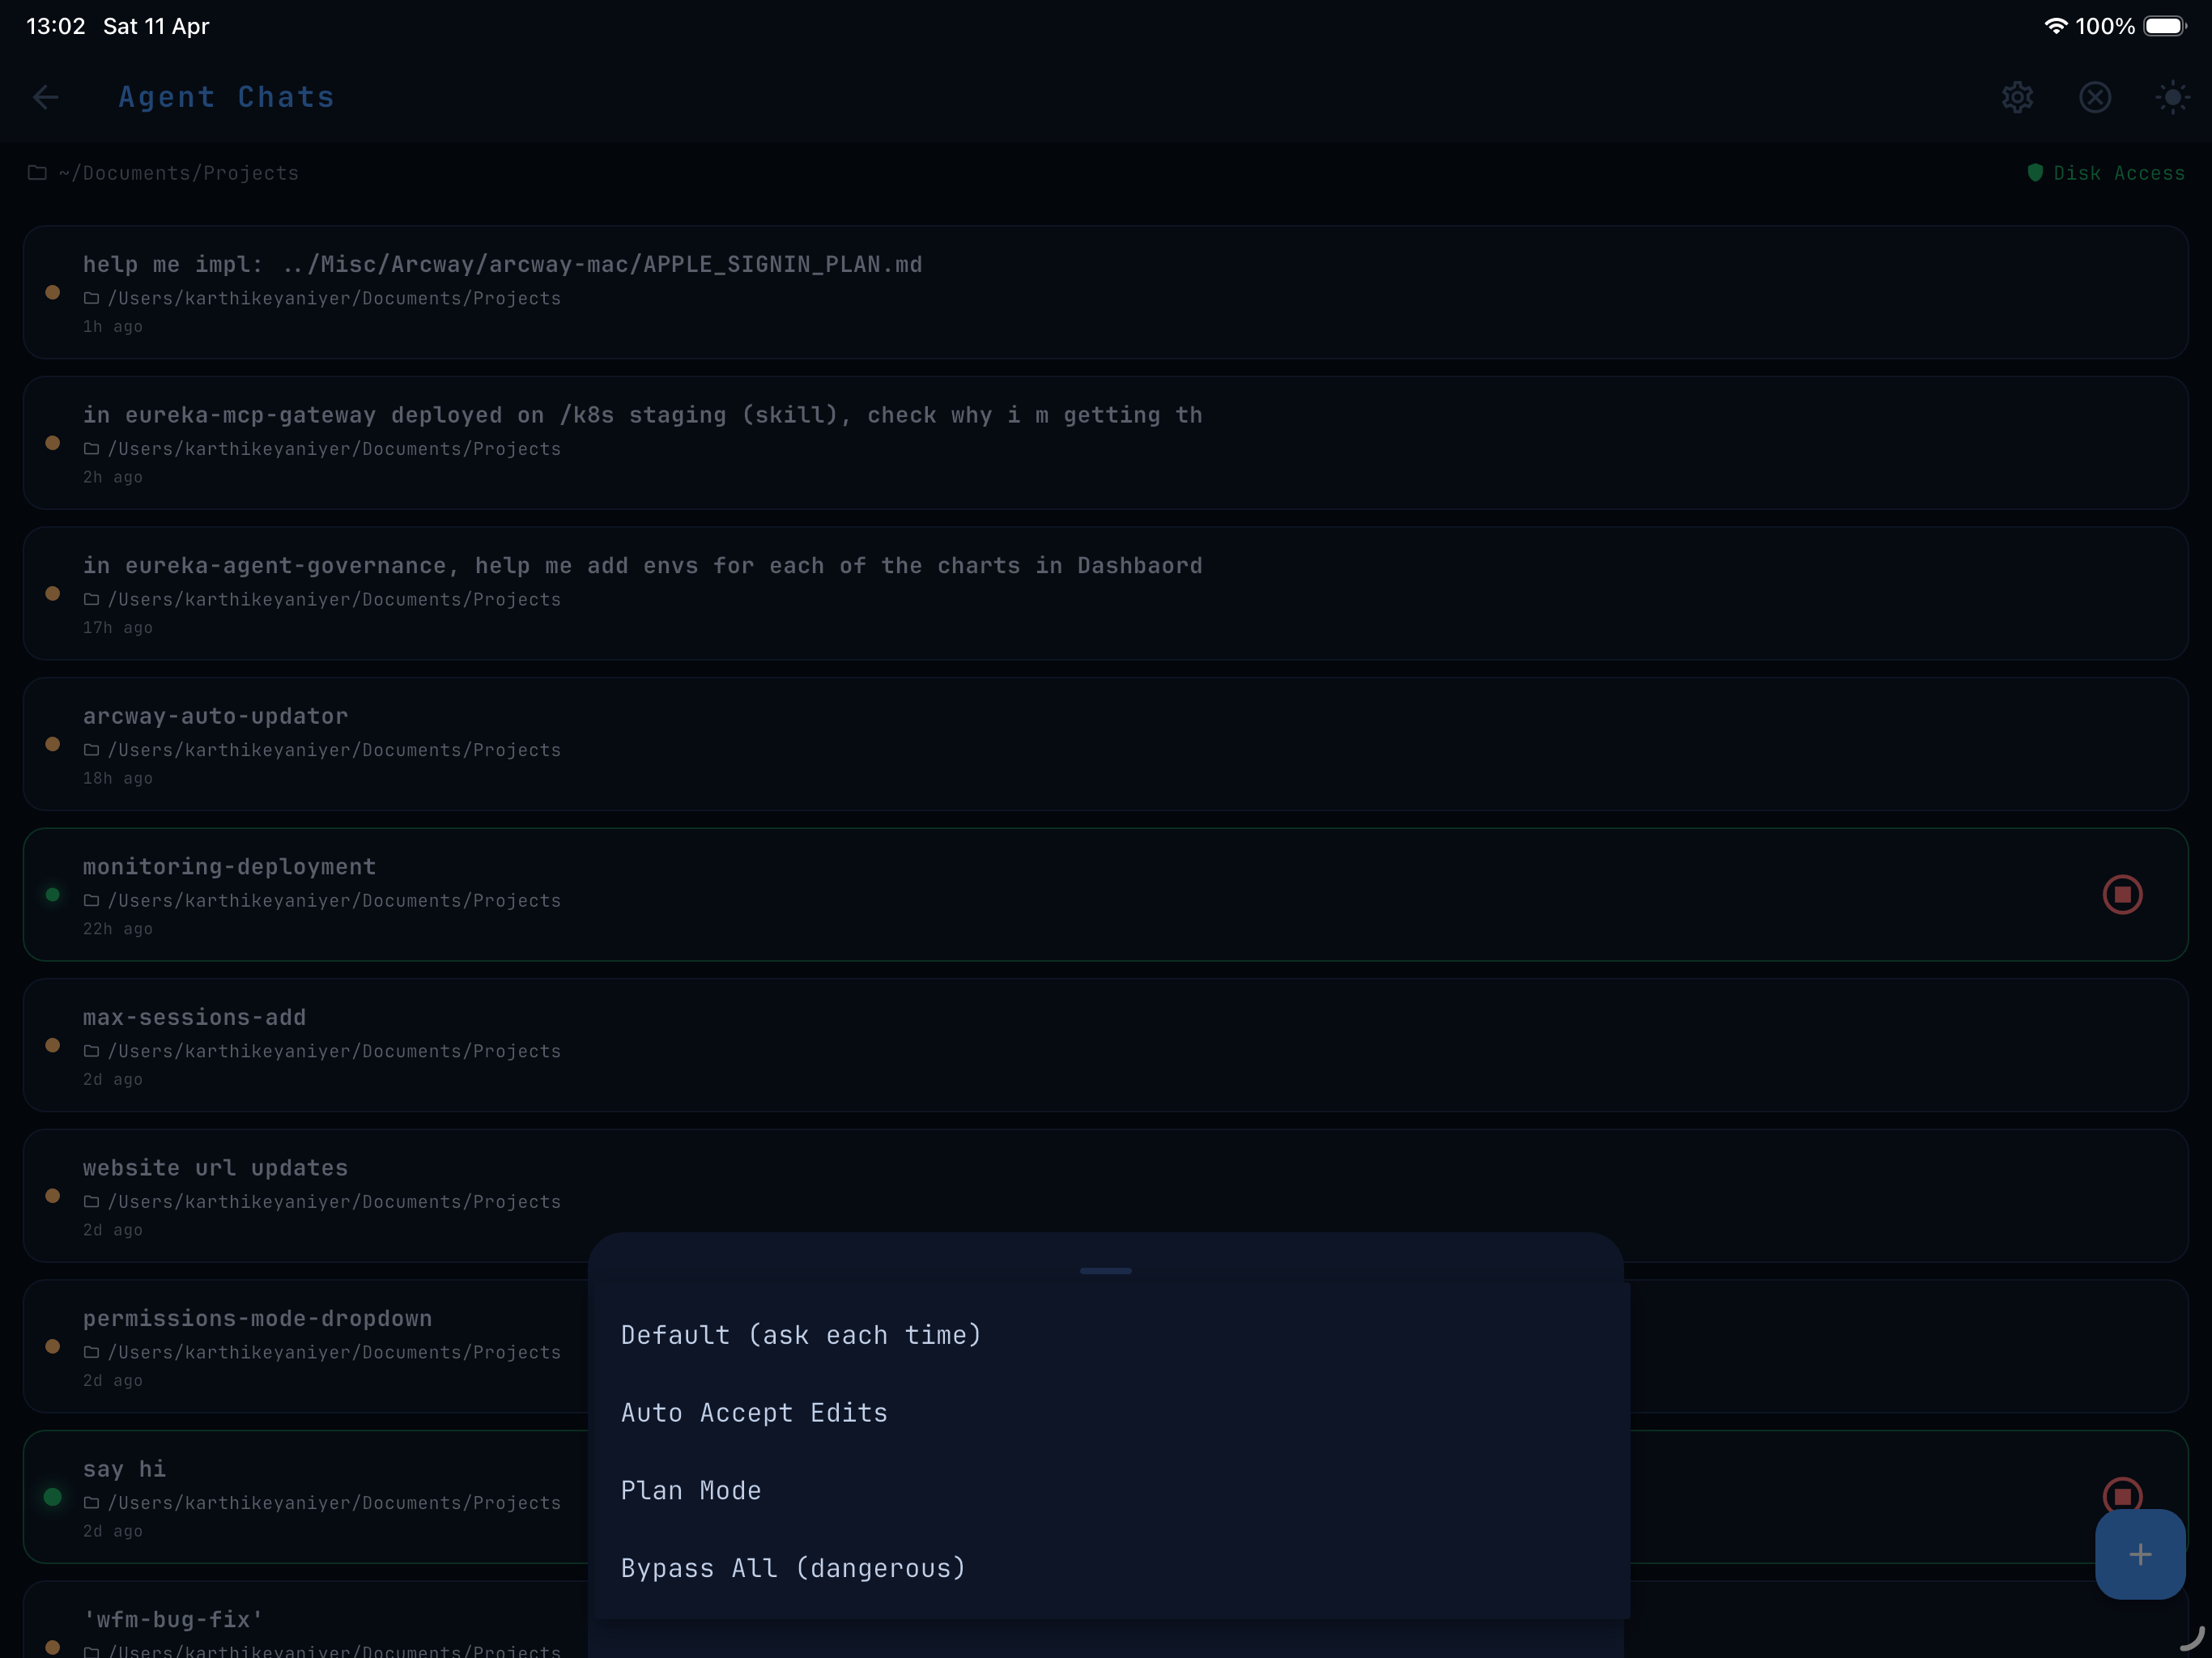2212x1658 pixels.
Task: Click folder icon beside ~/Documents/Projects
Action: click(x=38, y=173)
